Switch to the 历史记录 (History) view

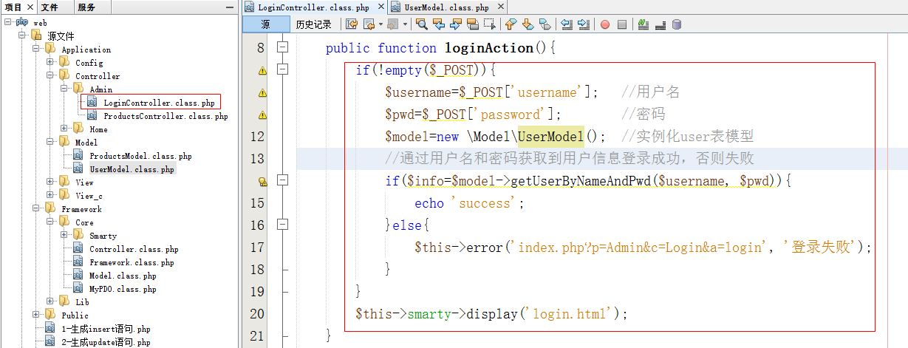pyautogui.click(x=313, y=24)
